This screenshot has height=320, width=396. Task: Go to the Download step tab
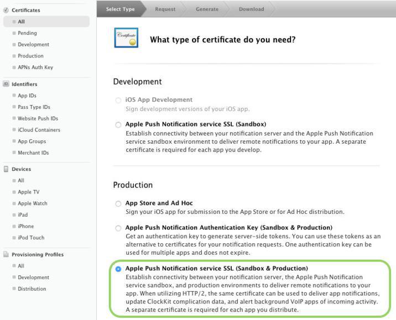coord(251,9)
